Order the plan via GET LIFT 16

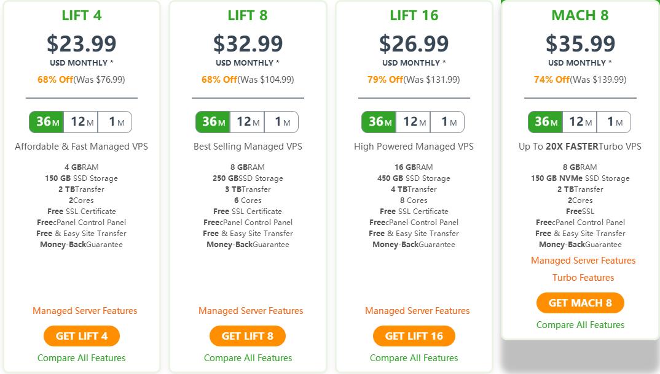click(414, 336)
